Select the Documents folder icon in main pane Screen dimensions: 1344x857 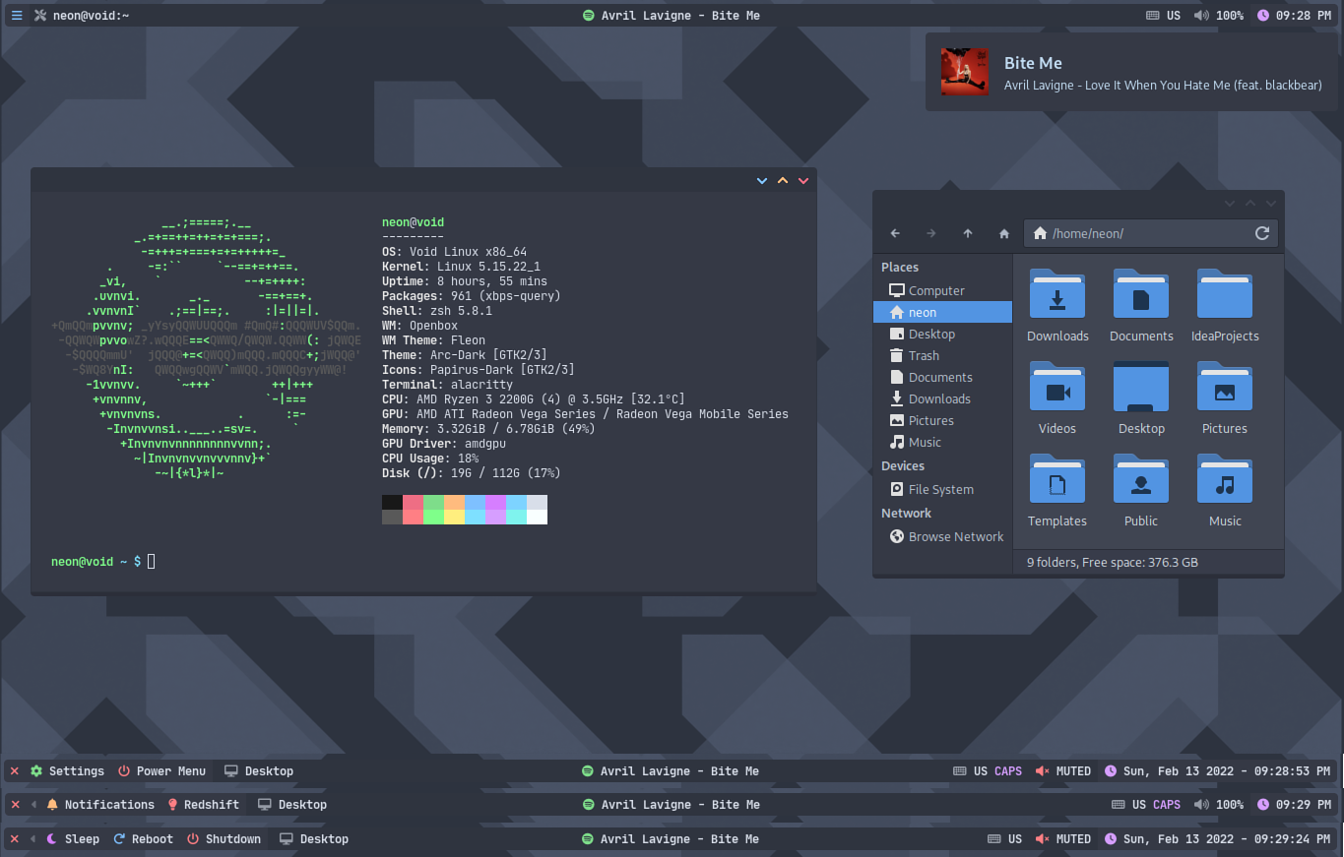(x=1141, y=293)
